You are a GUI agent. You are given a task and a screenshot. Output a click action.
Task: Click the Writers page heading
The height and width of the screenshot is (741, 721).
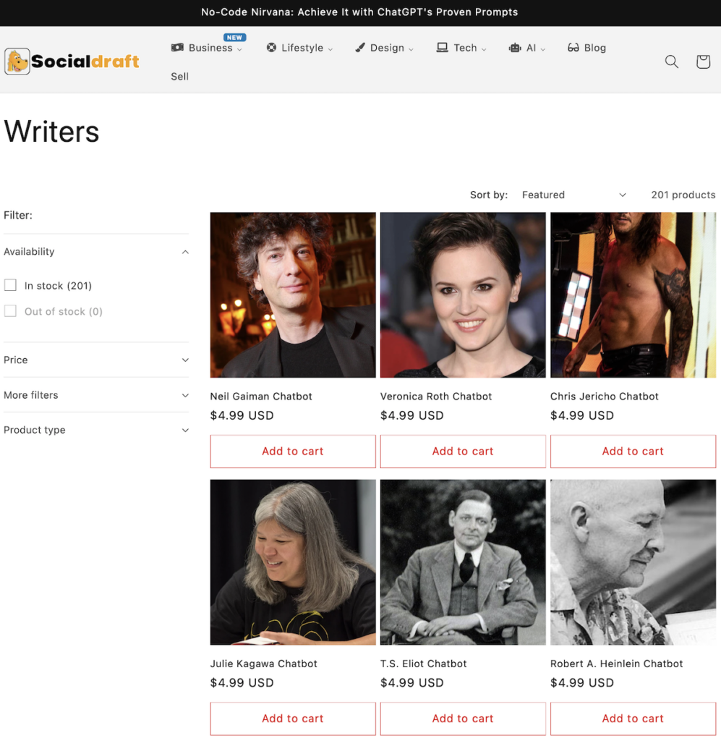point(51,132)
